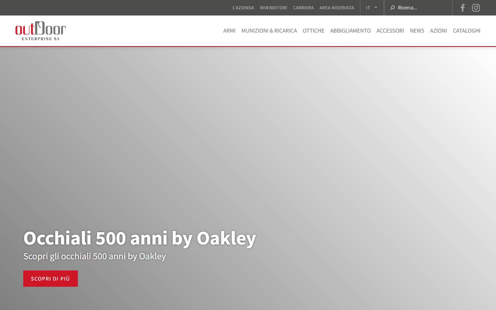Viewport: 496px width, 310px height.
Task: Click the SCOPRI DI PIÙ button
Action: tap(50, 279)
